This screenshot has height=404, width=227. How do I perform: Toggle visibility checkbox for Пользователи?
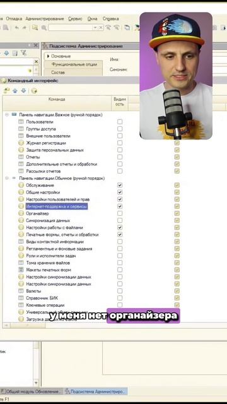pos(120,122)
